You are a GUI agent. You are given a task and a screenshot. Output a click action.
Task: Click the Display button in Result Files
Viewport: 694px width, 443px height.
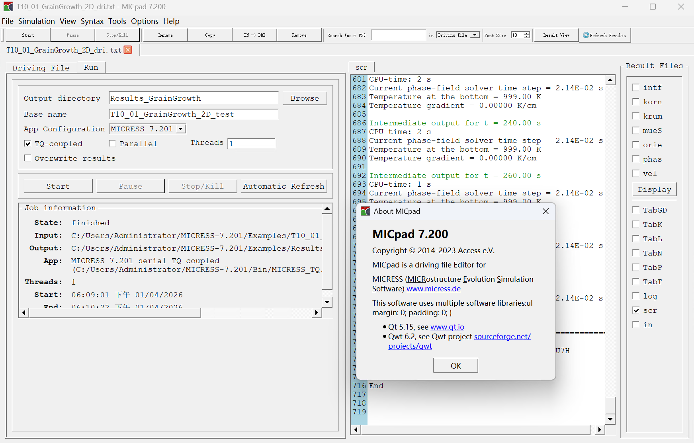click(x=655, y=189)
